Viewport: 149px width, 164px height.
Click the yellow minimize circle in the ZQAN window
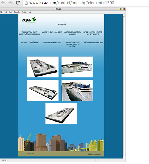[x=118, y=9]
